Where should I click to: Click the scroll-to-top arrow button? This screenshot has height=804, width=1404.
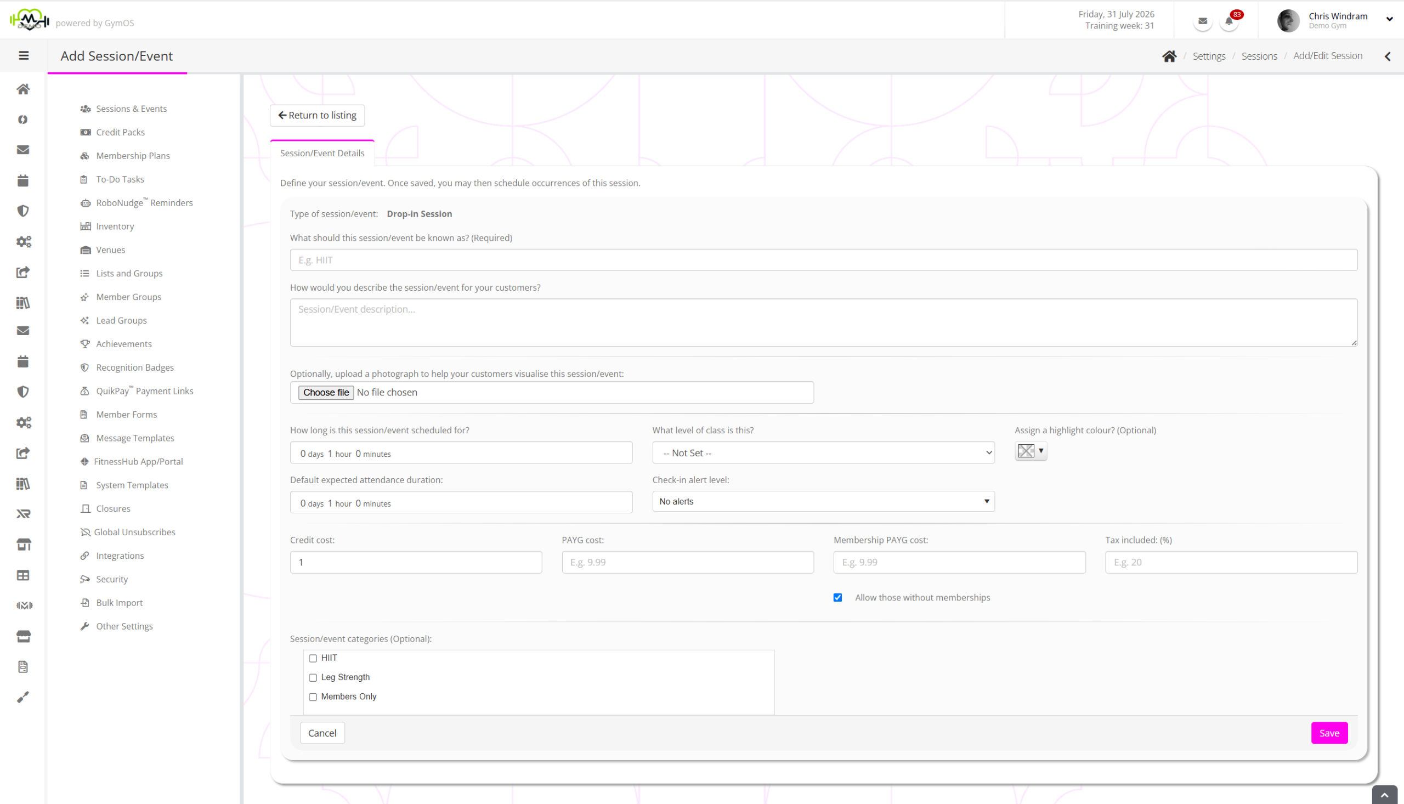pyautogui.click(x=1385, y=795)
